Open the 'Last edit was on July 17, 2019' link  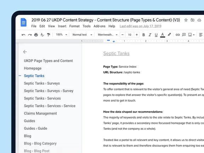coord(141,26)
